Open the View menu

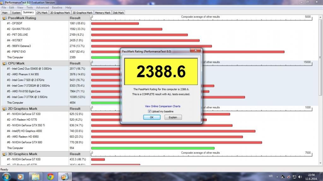click(x=20, y=8)
